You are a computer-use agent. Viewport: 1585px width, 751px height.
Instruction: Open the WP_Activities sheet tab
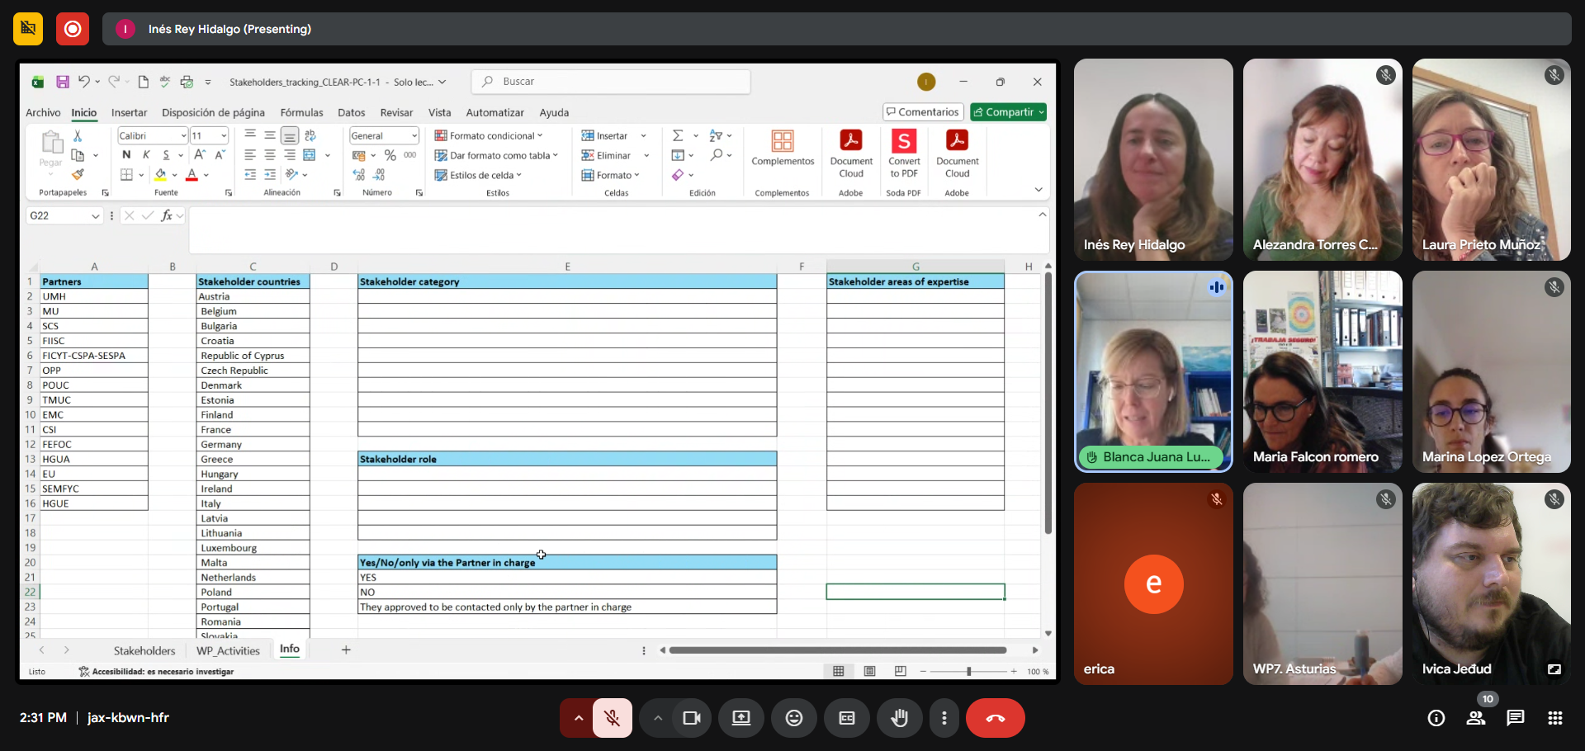coord(228,650)
